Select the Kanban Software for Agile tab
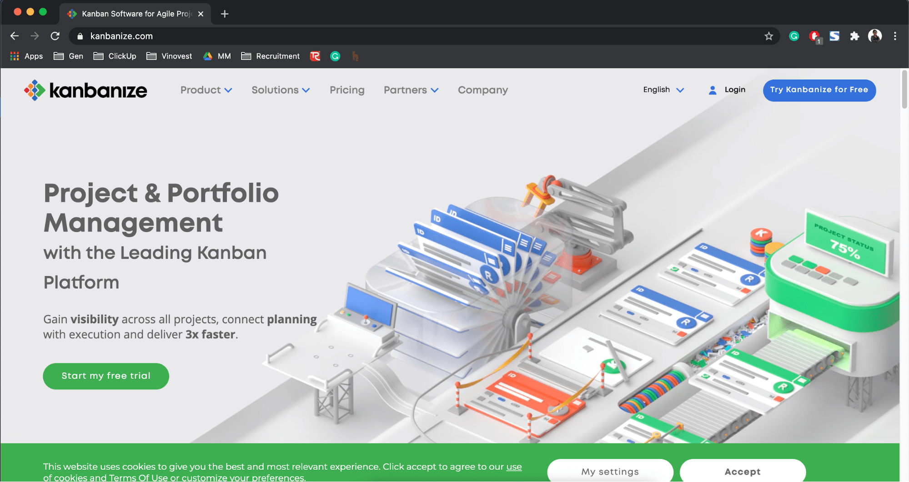909x482 pixels. (135, 14)
